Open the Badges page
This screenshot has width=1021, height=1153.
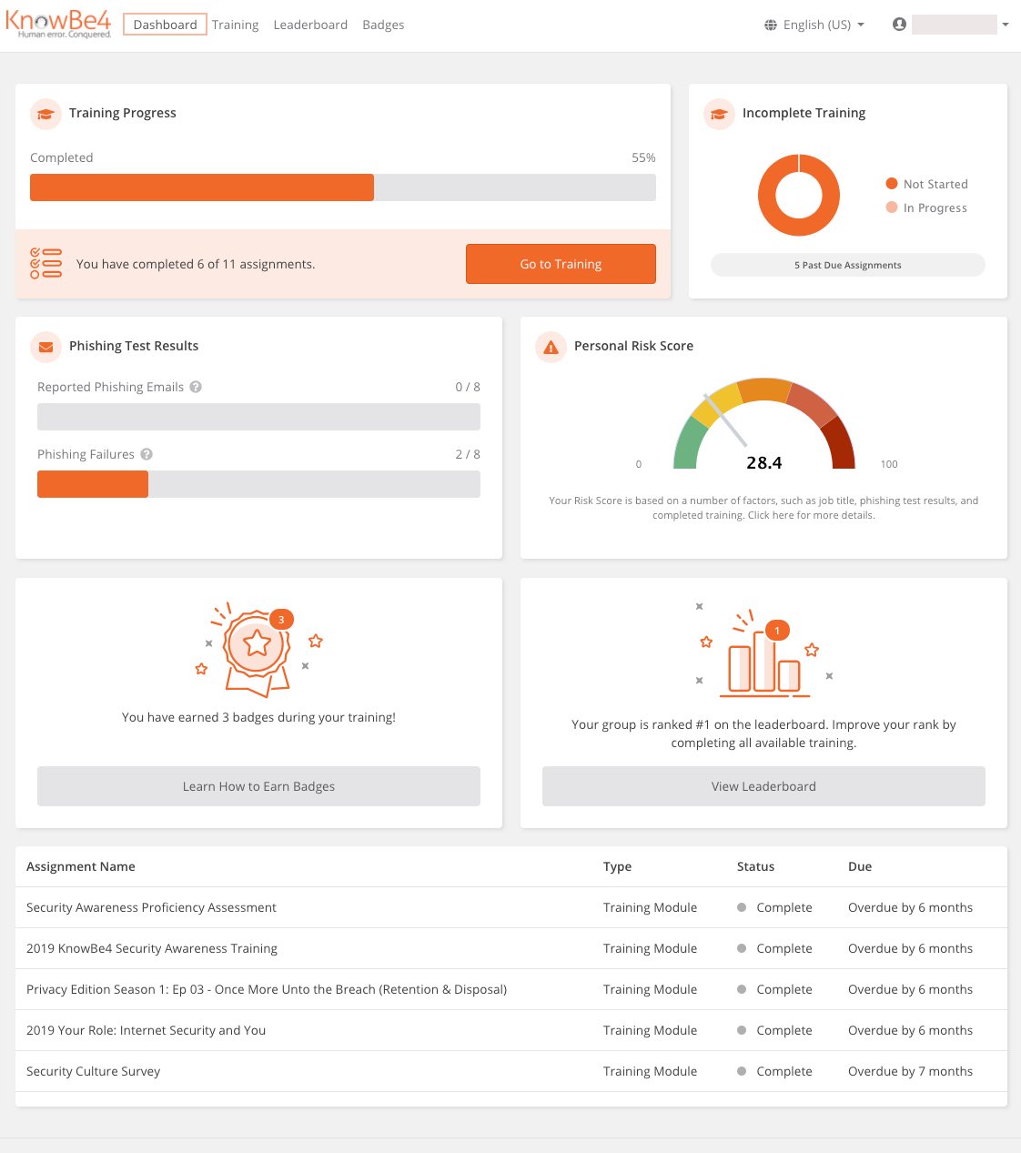click(x=383, y=25)
